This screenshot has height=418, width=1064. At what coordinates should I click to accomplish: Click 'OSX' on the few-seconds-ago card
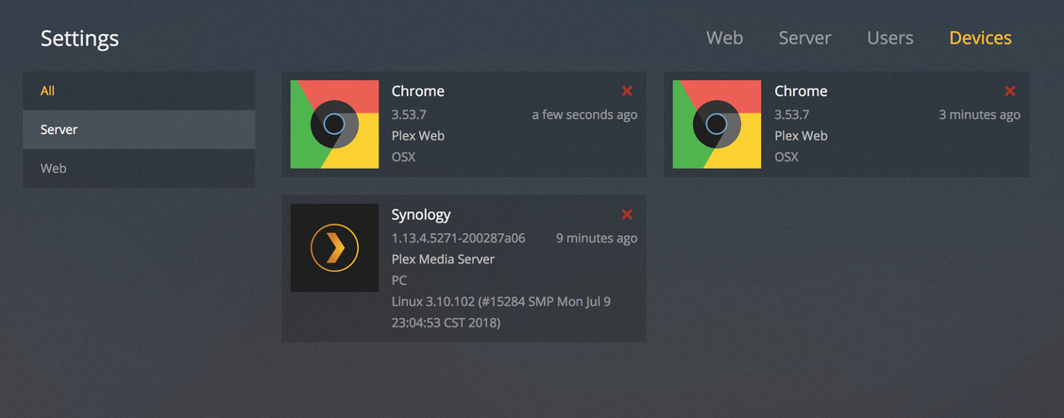pyautogui.click(x=403, y=157)
